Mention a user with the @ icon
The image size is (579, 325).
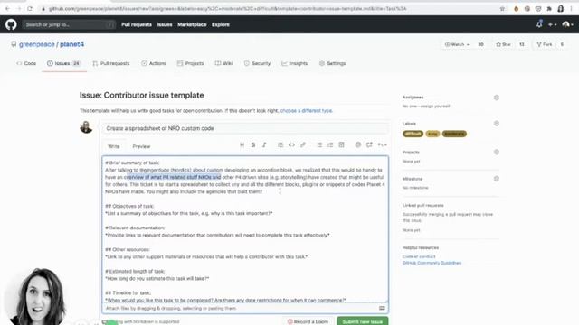pos(358,144)
